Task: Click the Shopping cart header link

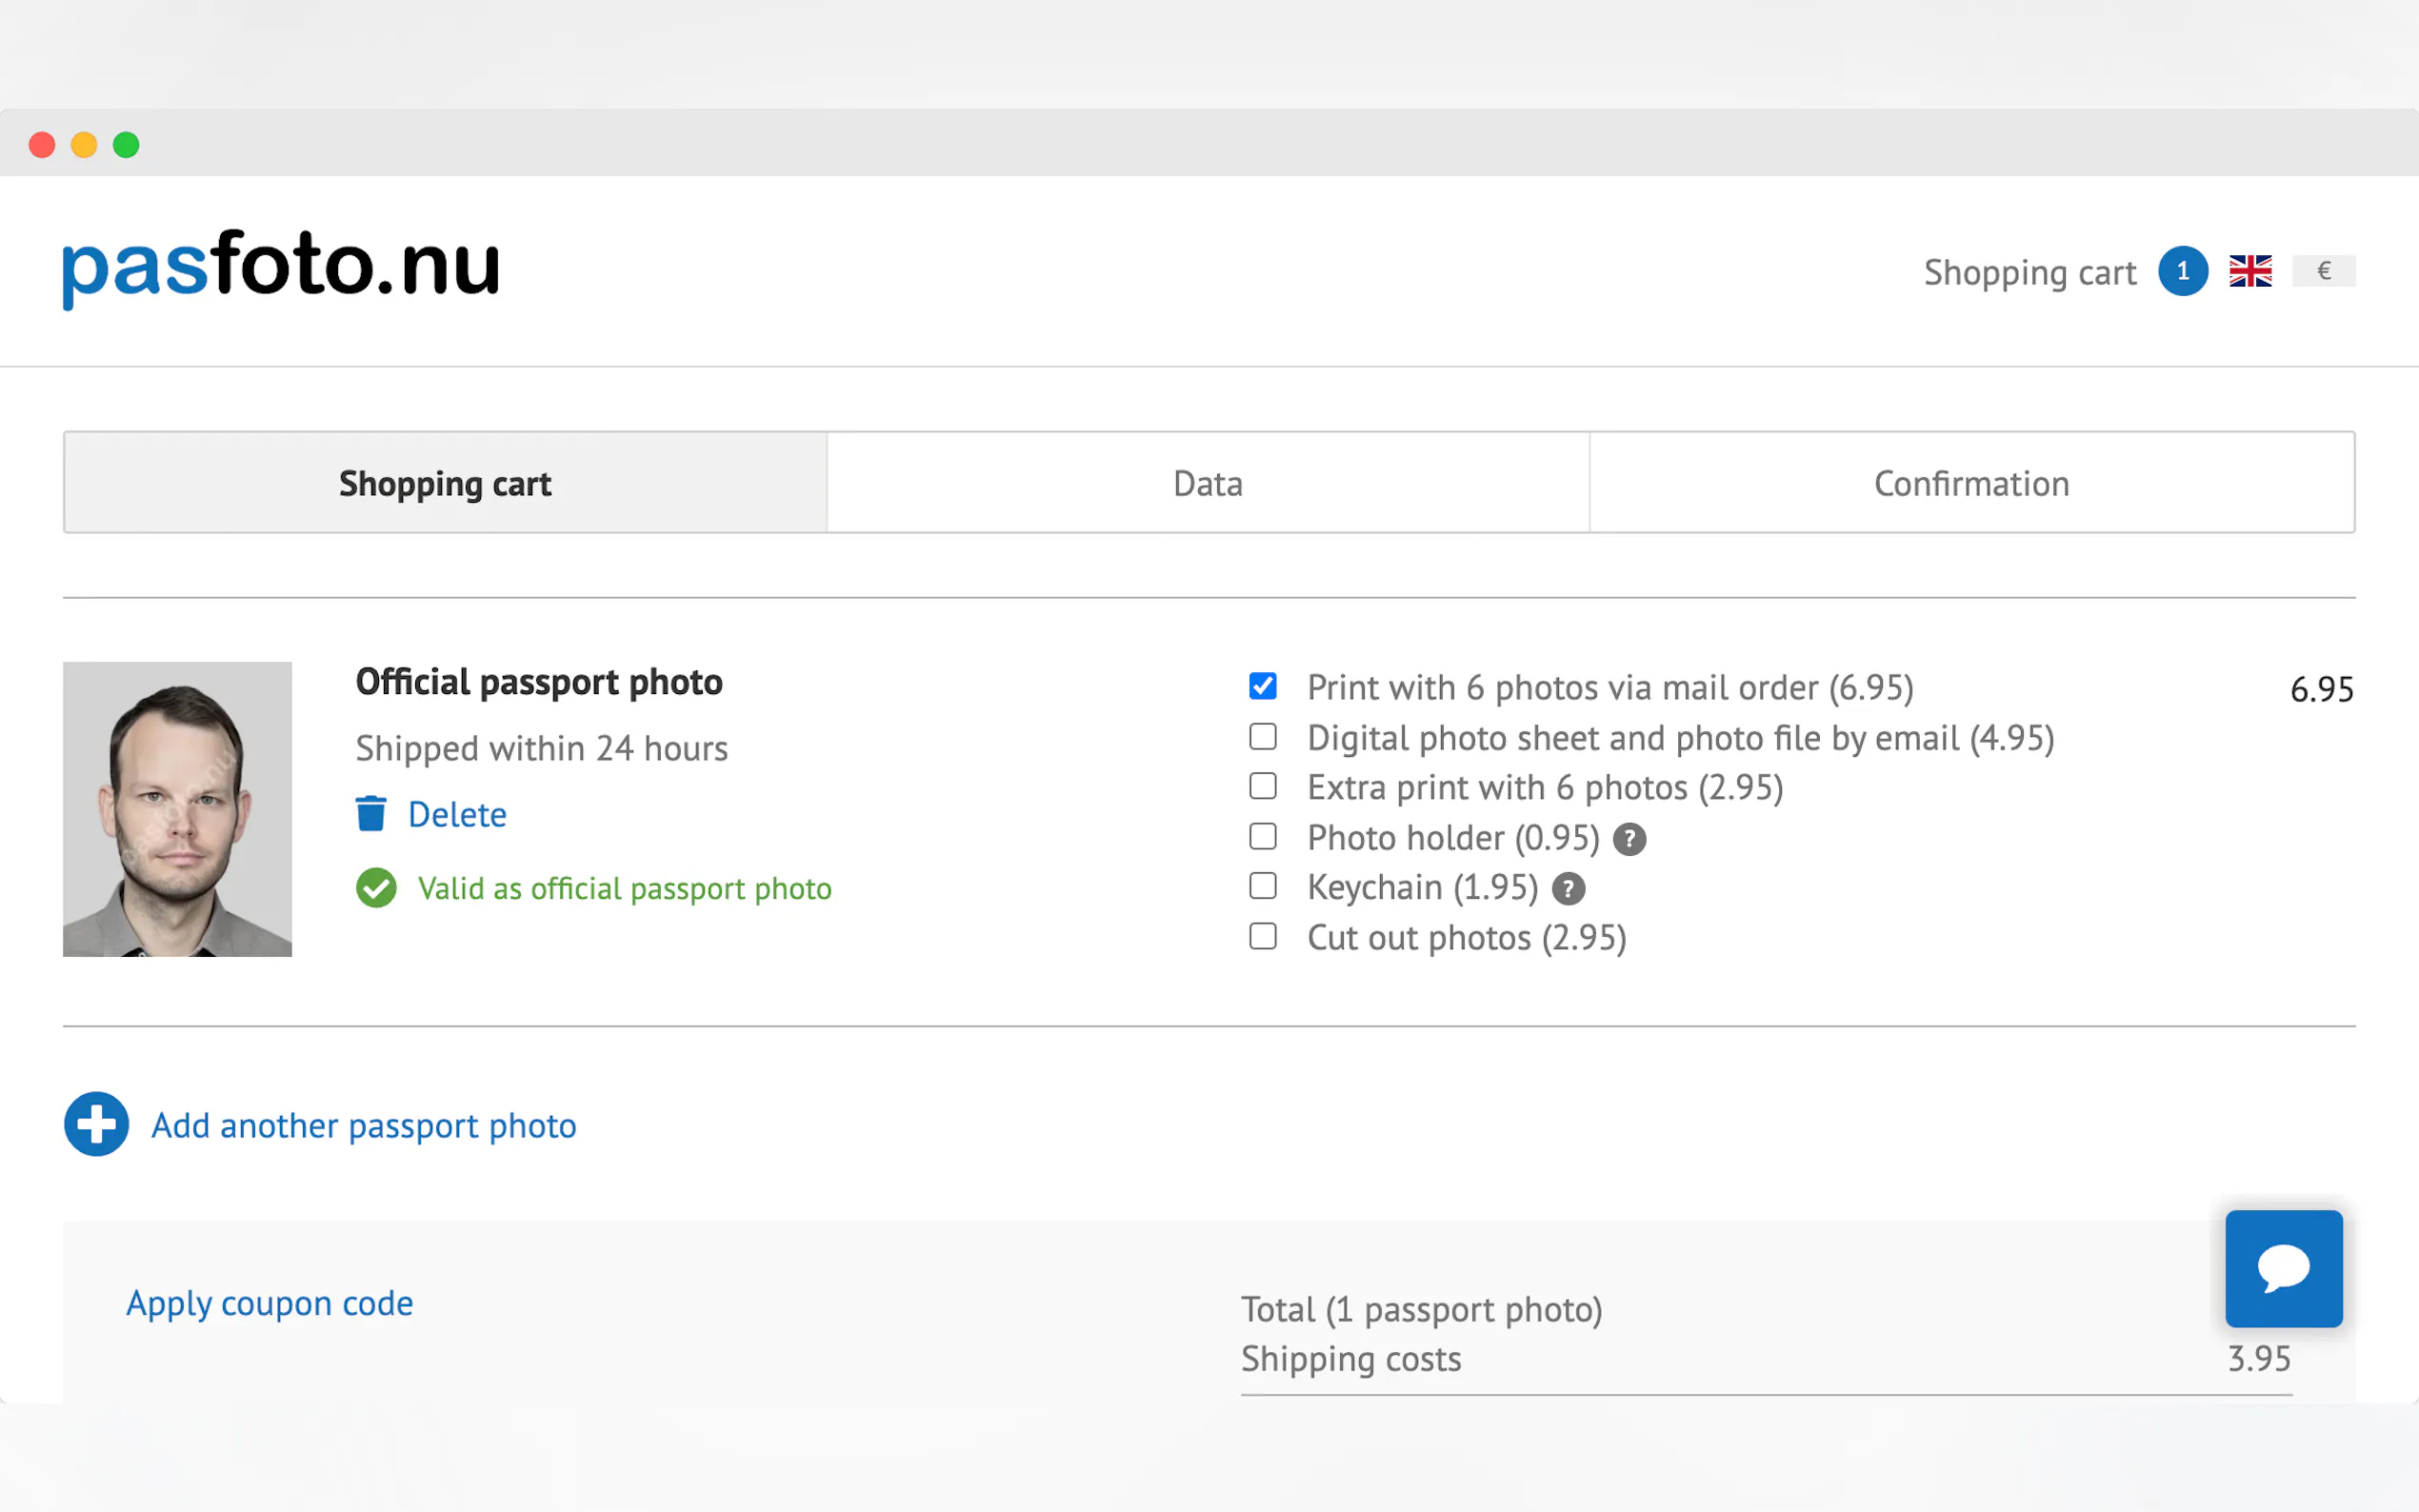Action: (x=2029, y=272)
